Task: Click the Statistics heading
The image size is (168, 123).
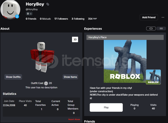Action: pyautogui.click(x=9, y=94)
